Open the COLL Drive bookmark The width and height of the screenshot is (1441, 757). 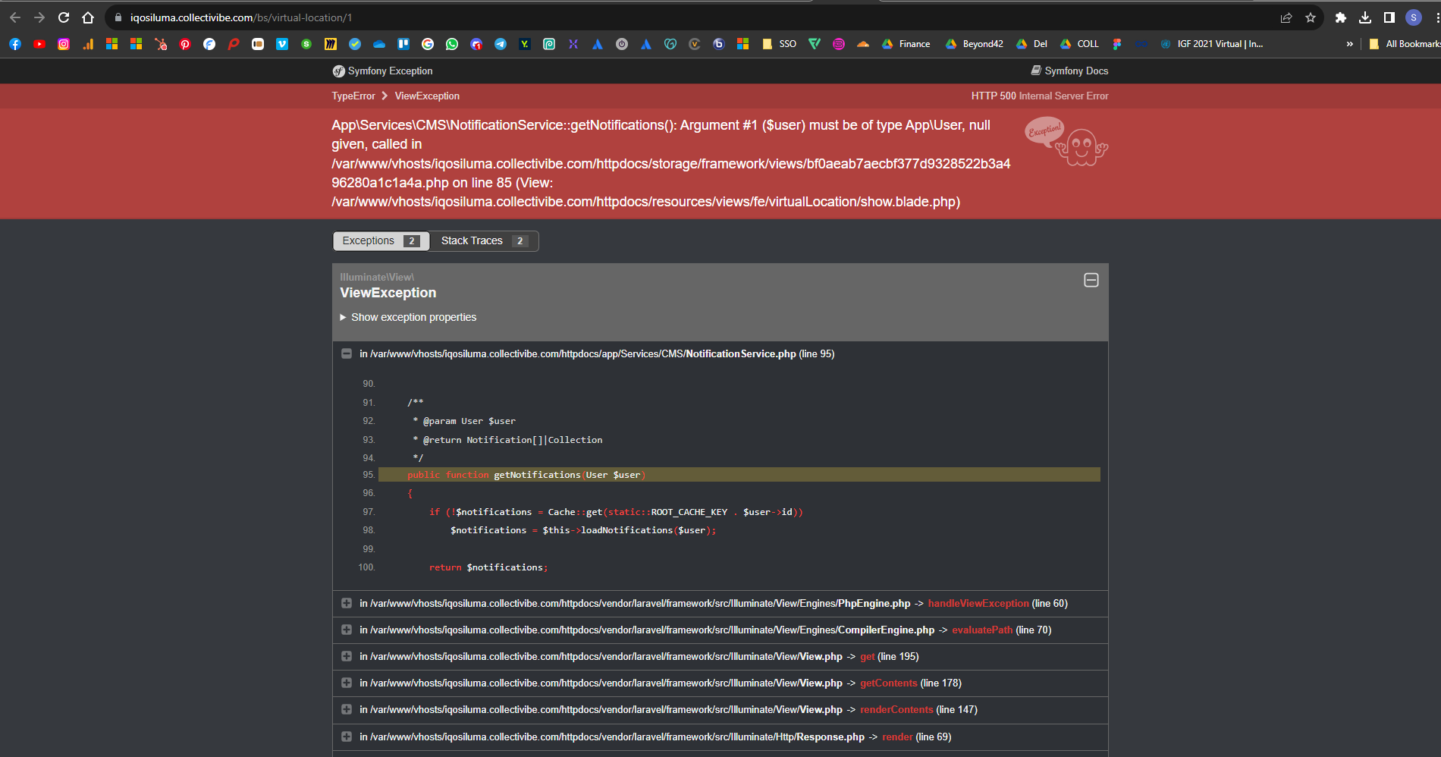[x=1080, y=44]
